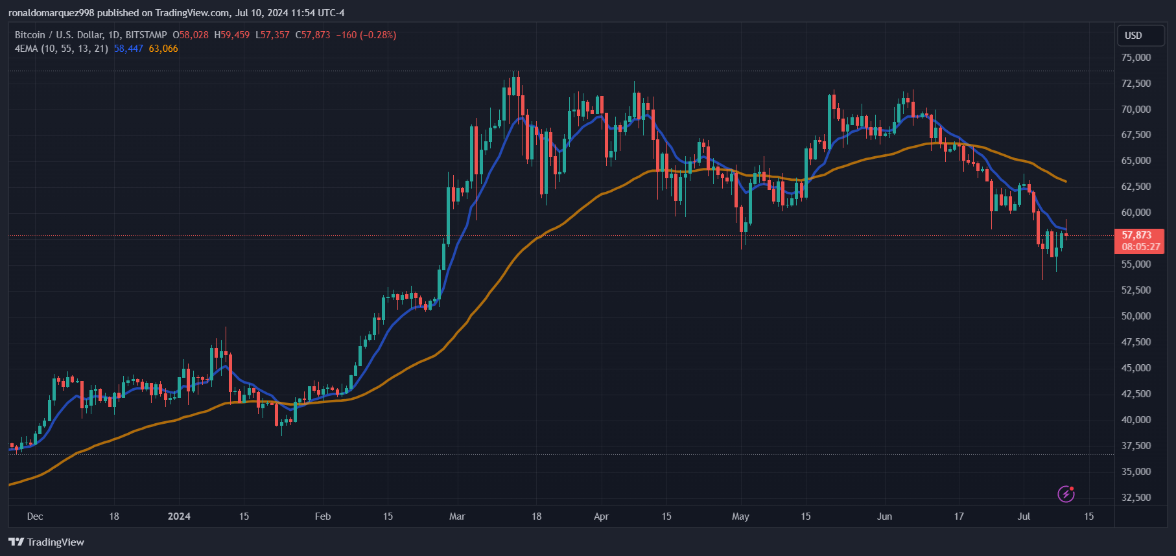Click the open price value 58,028
Viewport: 1176px width, 556px height.
point(194,35)
